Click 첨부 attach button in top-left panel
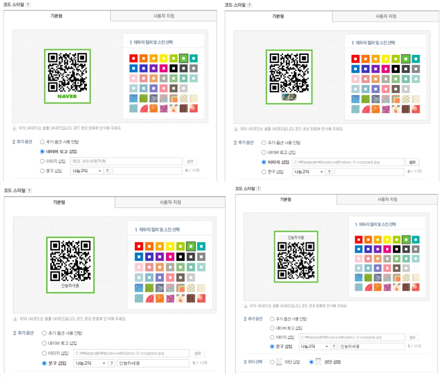 190,161
